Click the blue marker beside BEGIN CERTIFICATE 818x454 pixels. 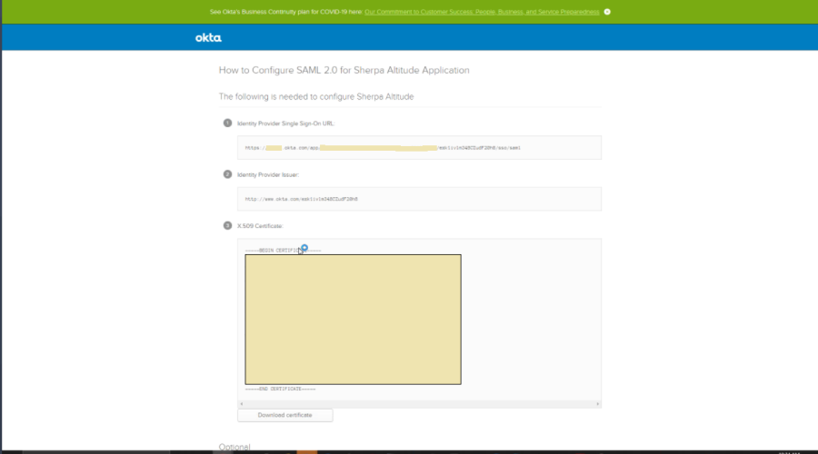(x=304, y=247)
